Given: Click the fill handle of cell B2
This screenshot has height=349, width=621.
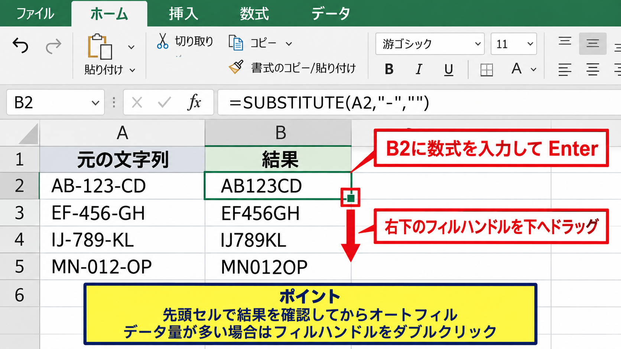Looking at the screenshot, I should click(351, 198).
